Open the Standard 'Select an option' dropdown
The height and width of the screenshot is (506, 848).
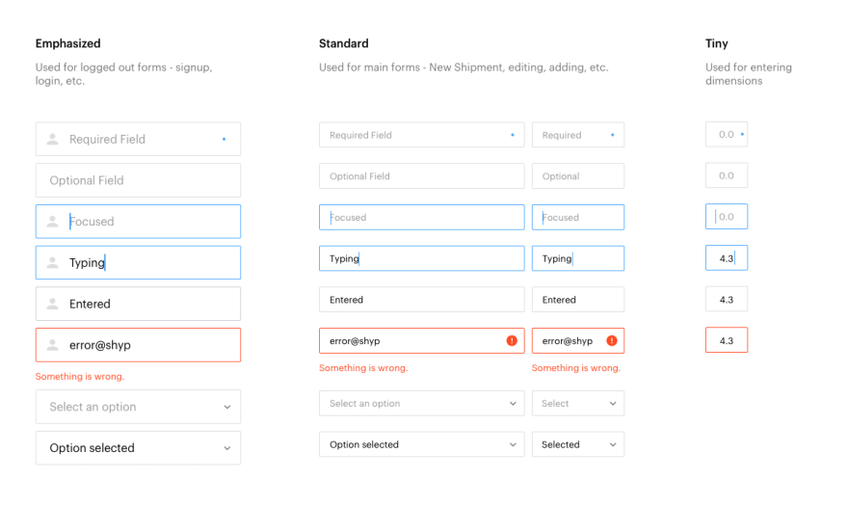422,403
